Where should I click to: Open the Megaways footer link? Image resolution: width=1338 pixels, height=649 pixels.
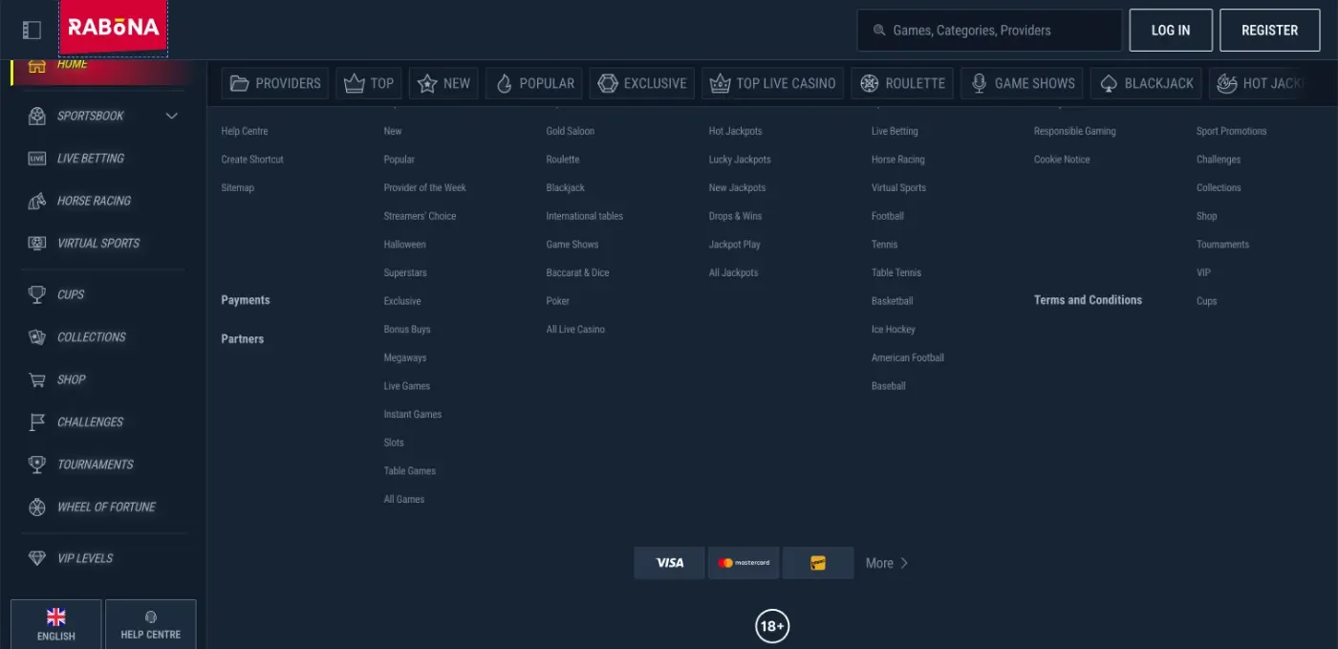coord(405,357)
